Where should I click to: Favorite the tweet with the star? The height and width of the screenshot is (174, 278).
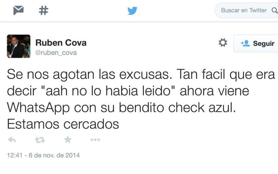(x=67, y=140)
